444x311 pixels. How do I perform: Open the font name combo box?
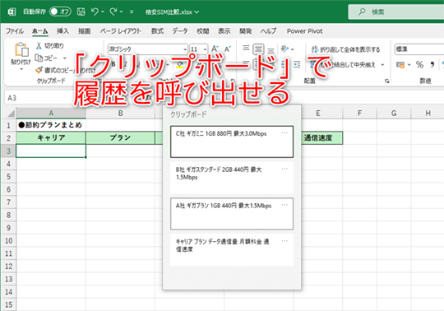147,49
